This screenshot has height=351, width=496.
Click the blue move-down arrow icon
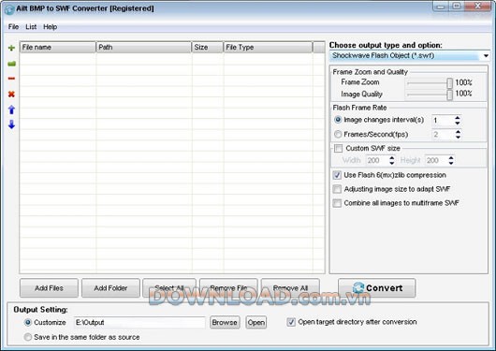click(11, 124)
